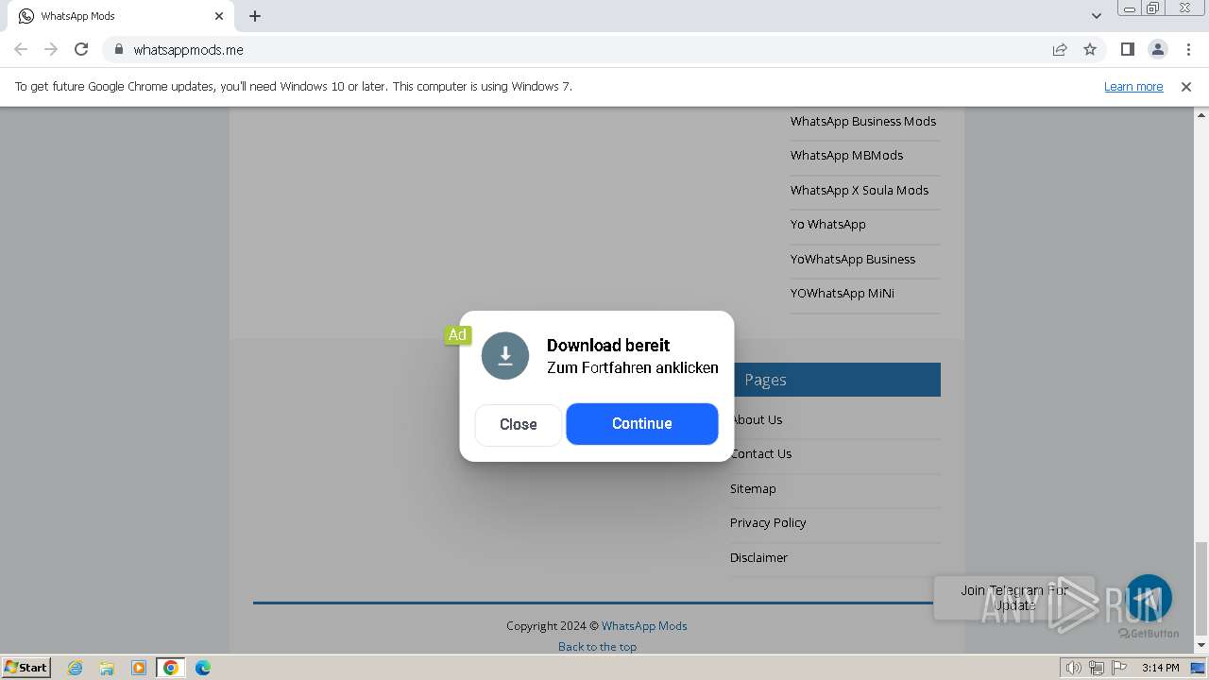Open the Privacy Policy page
Image resolution: width=1209 pixels, height=680 pixels.
coord(768,522)
